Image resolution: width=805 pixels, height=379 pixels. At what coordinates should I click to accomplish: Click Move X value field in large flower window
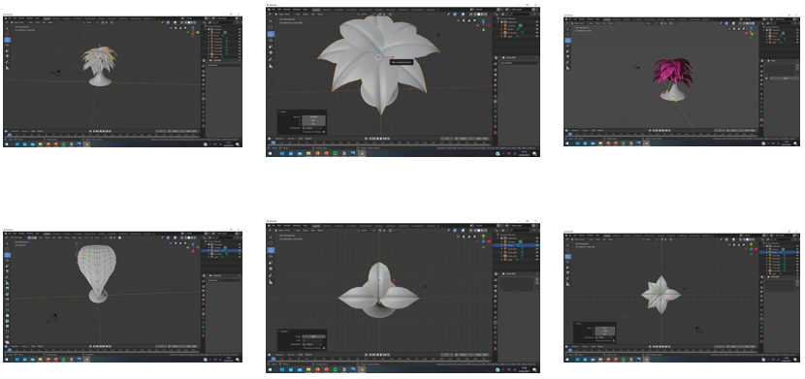tap(313, 117)
